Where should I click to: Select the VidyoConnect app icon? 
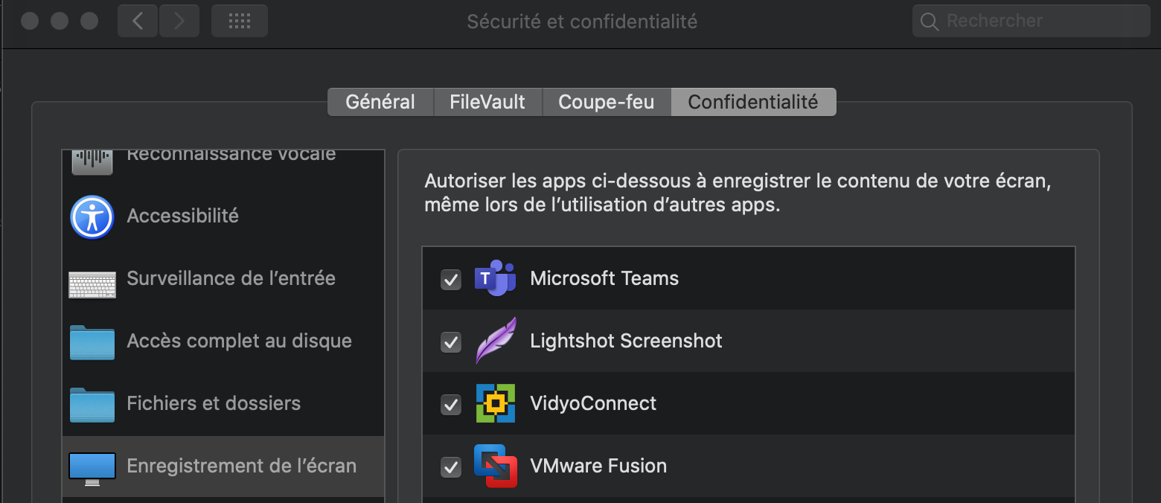coord(496,403)
